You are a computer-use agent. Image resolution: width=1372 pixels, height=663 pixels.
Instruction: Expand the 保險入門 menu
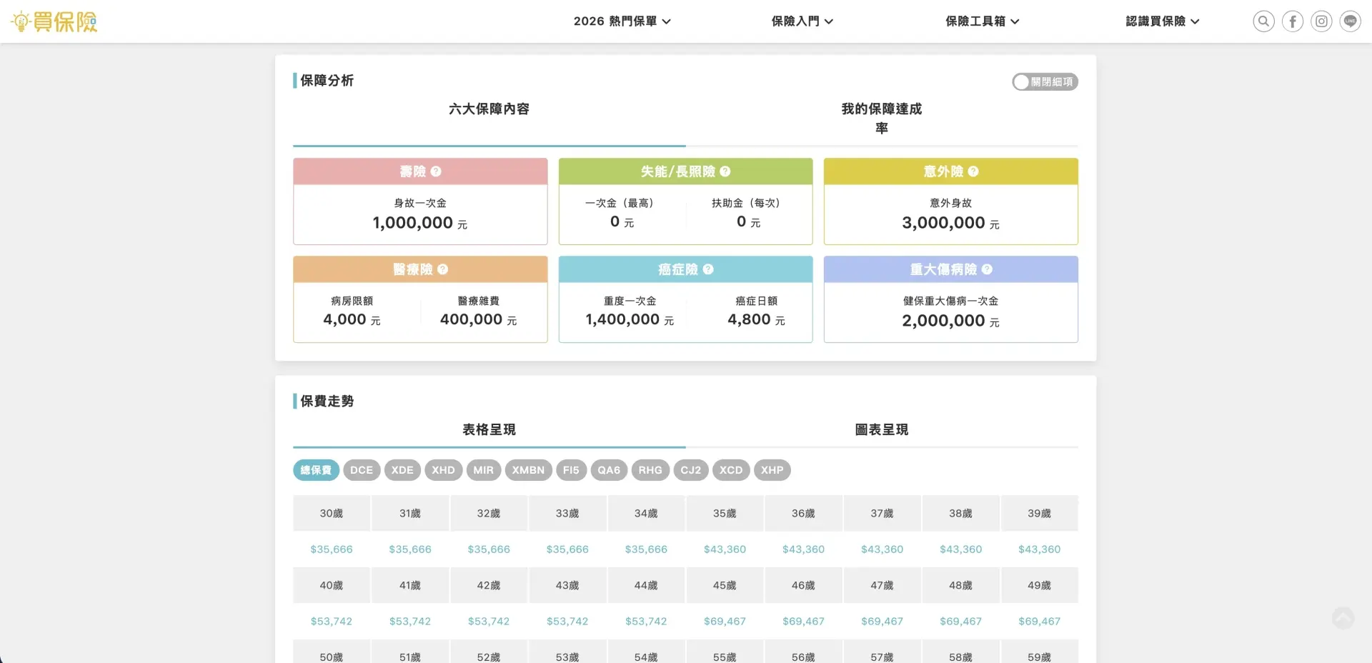[802, 21]
